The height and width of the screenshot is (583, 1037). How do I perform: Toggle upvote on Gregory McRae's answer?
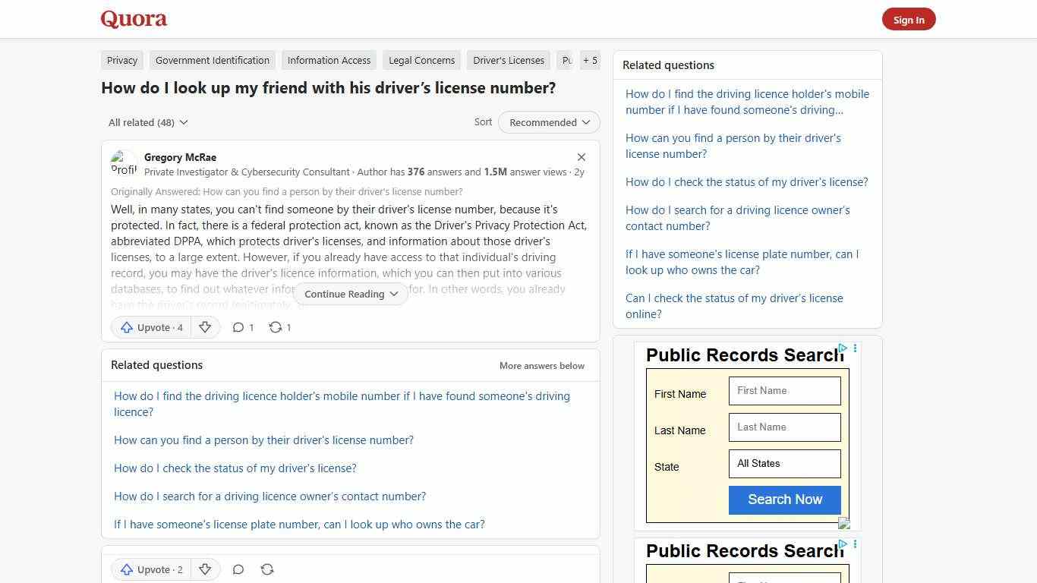pos(150,327)
